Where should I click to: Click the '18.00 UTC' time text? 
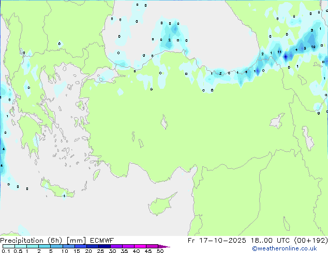271,241
